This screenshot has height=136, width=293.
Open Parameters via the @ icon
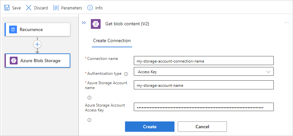[56, 8]
